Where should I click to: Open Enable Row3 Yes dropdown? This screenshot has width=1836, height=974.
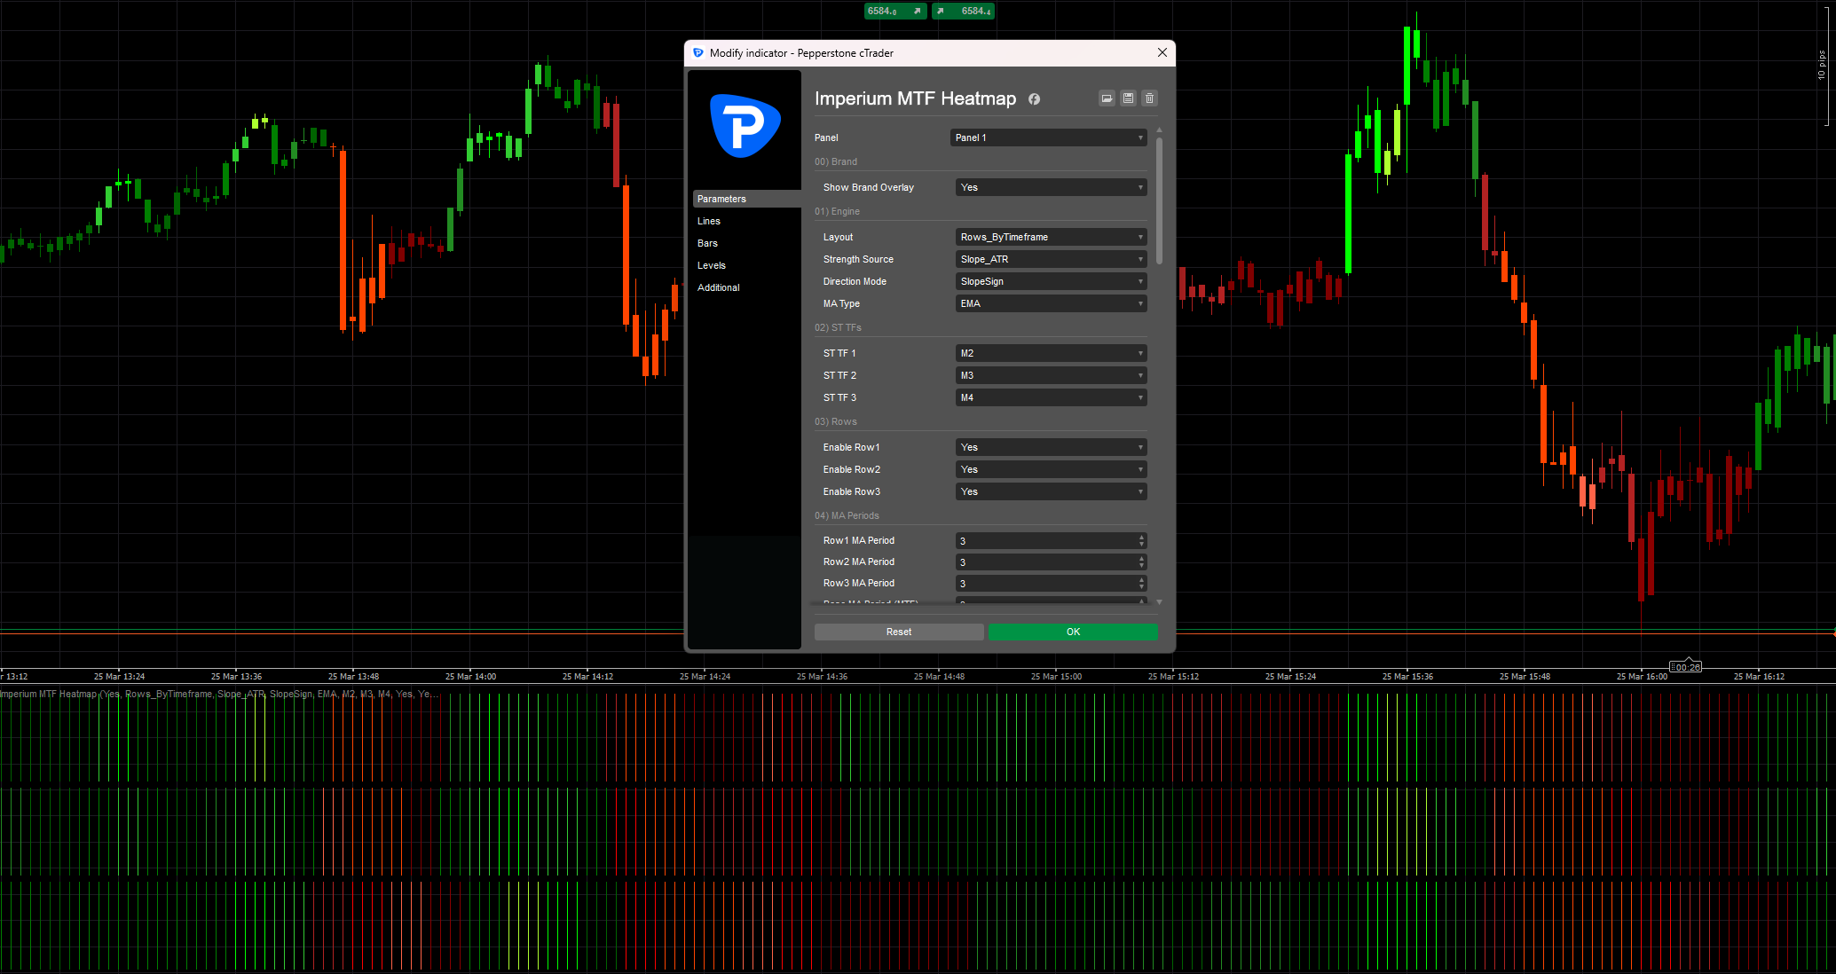pyautogui.click(x=1051, y=491)
